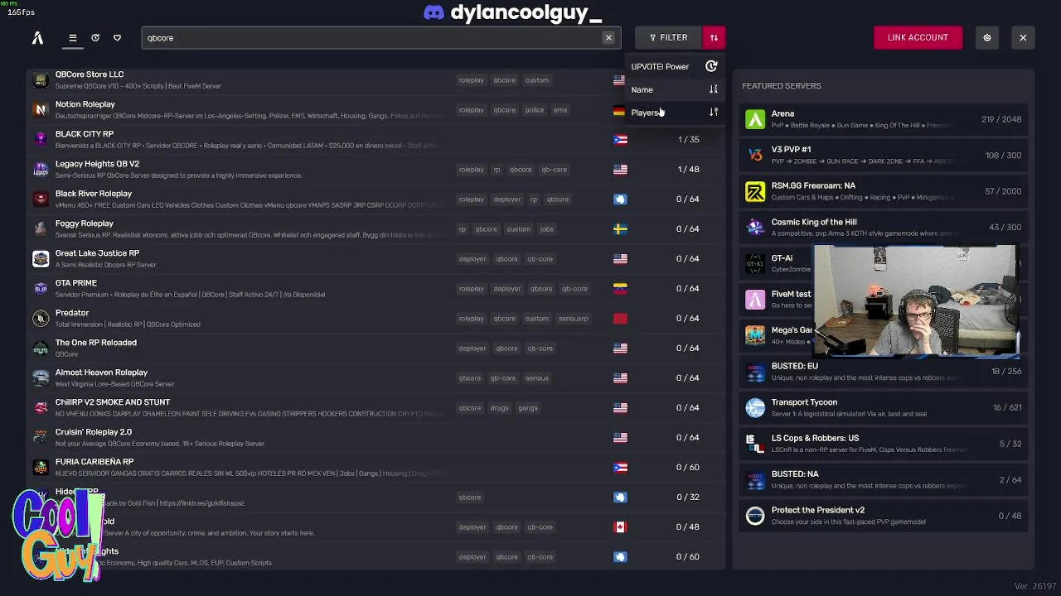Open ChillRP V2 SMOKE AND STUNT server
Viewport: 1061px width, 596px height.
[375, 408]
